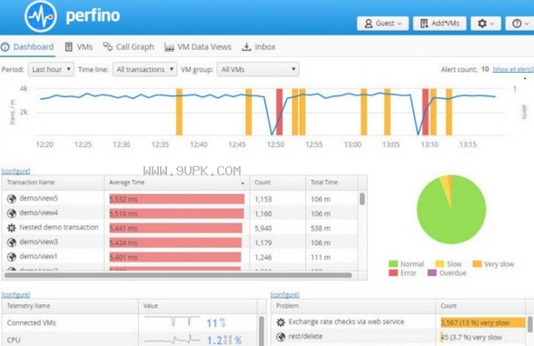Select the Nested demo transaction name

[59, 227]
